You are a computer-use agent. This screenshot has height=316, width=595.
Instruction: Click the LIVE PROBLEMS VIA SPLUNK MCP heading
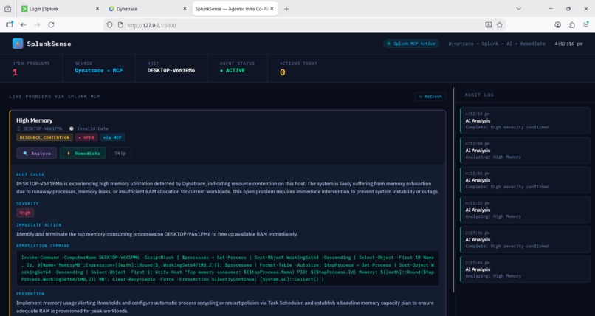(x=55, y=97)
